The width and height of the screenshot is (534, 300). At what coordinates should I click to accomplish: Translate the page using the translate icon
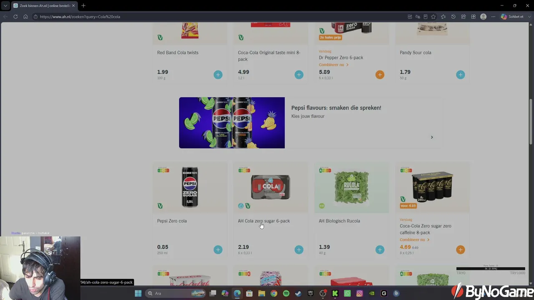pos(418,17)
